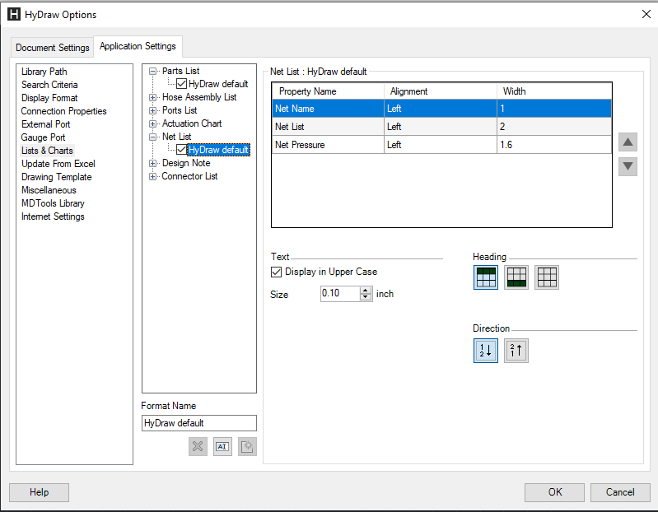Select Lists & Charts category
This screenshot has height=512, width=658.
(47, 151)
